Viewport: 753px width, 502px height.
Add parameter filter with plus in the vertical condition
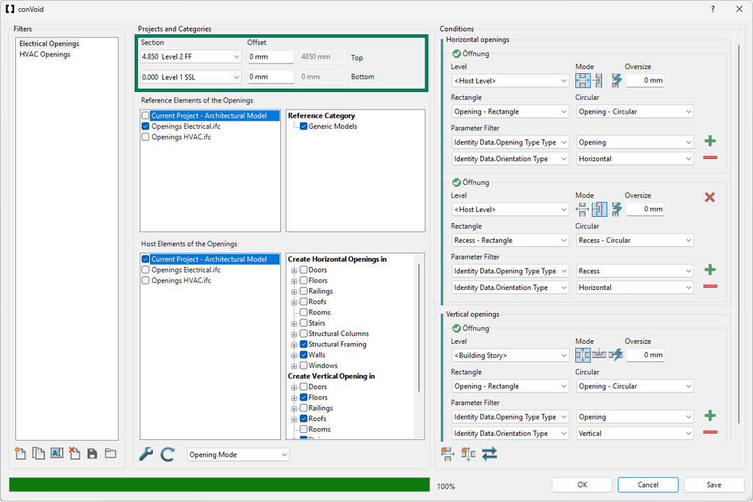coord(710,416)
